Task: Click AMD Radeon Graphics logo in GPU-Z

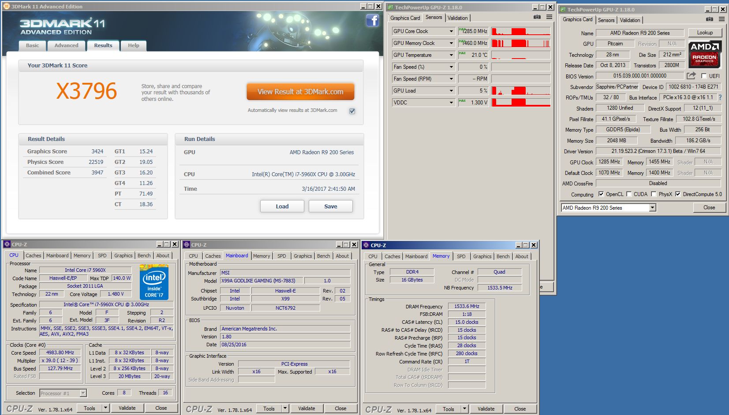Action: [x=704, y=54]
